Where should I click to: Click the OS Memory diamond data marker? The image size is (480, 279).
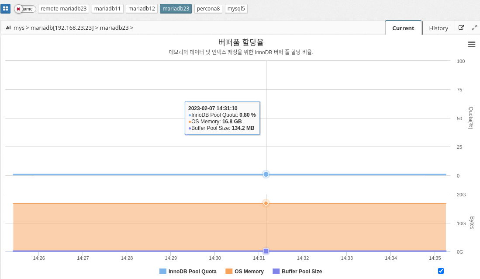266,203
